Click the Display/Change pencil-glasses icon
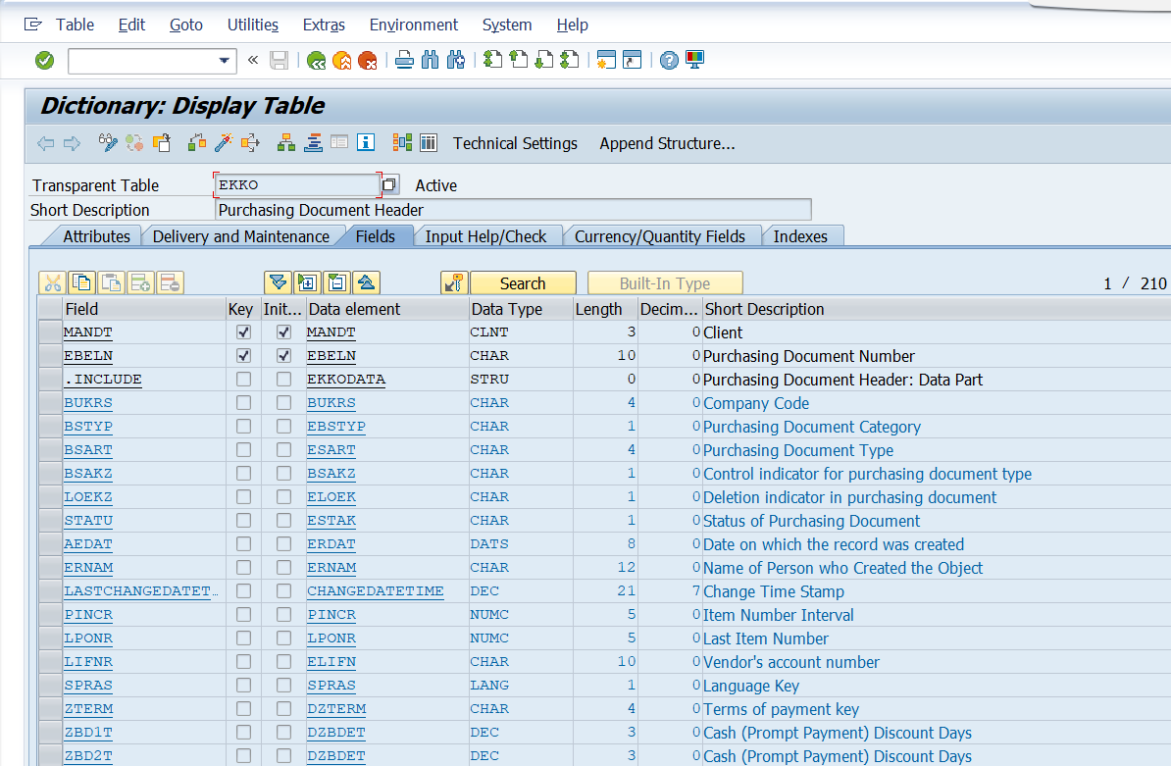The width and height of the screenshot is (1171, 766). pos(108,143)
